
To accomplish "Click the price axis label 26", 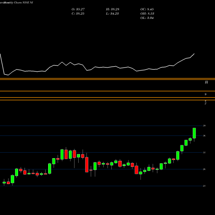I will click(x=204, y=169).
